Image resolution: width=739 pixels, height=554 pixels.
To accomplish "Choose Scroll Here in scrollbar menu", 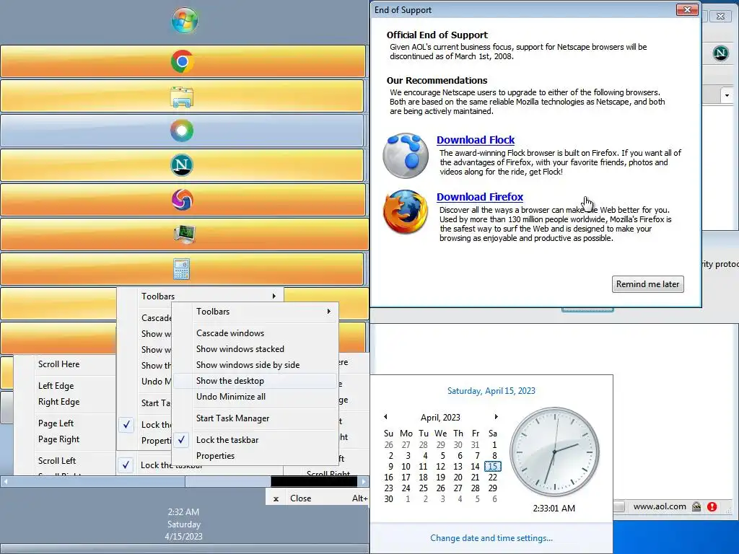I will click(x=65, y=364).
